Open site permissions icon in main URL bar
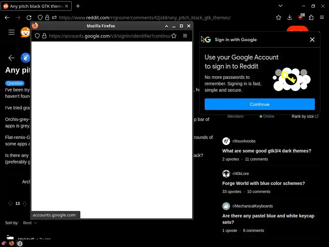 tap(54, 17)
